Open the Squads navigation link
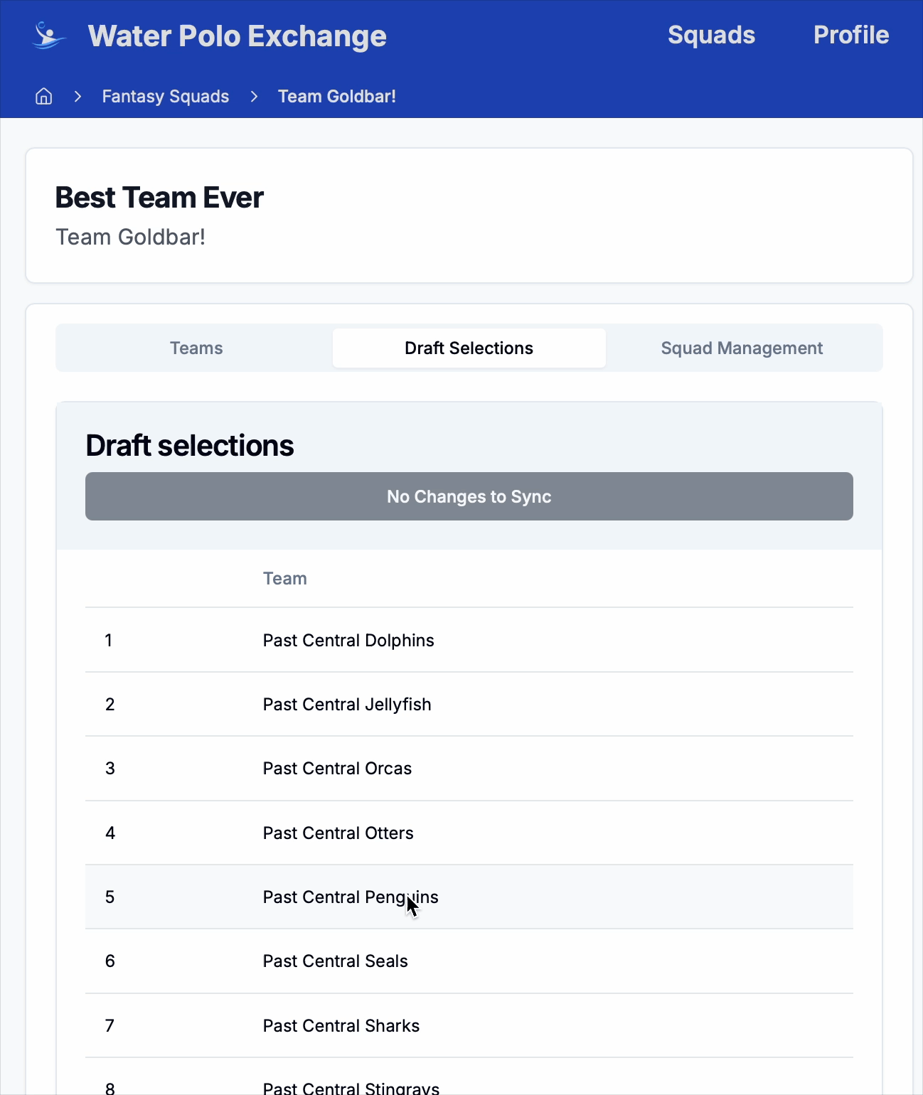 coord(711,35)
